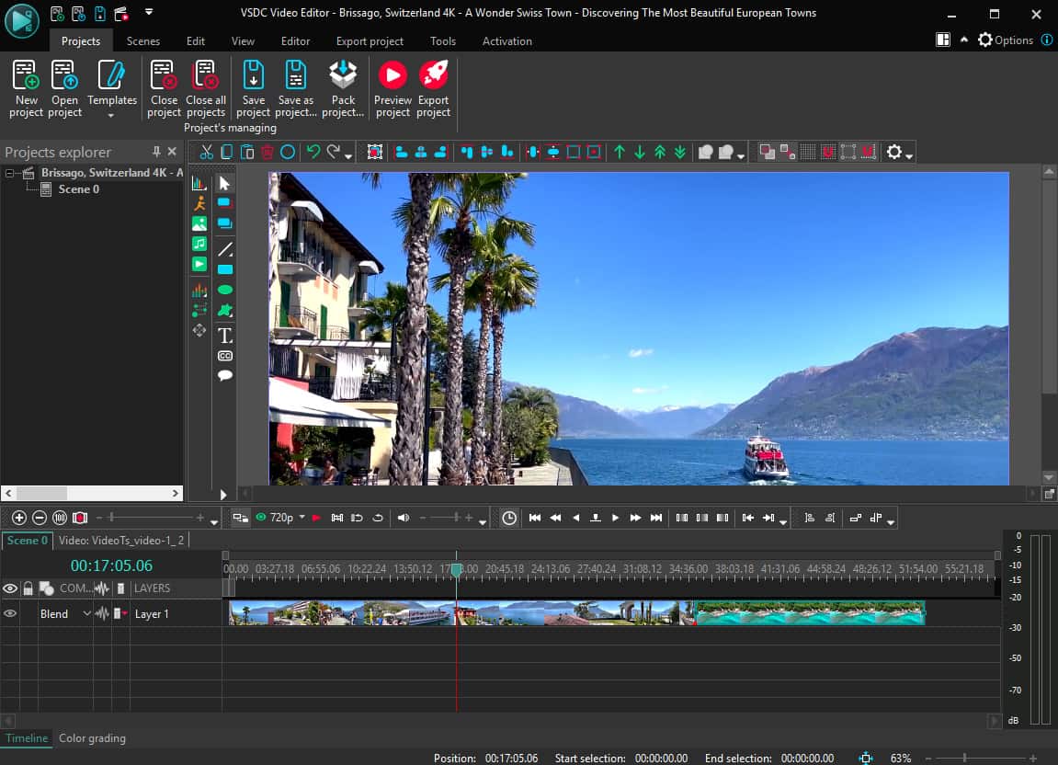Toggle the lock icon in layers header
Viewport: 1058px width, 765px height.
[28, 588]
